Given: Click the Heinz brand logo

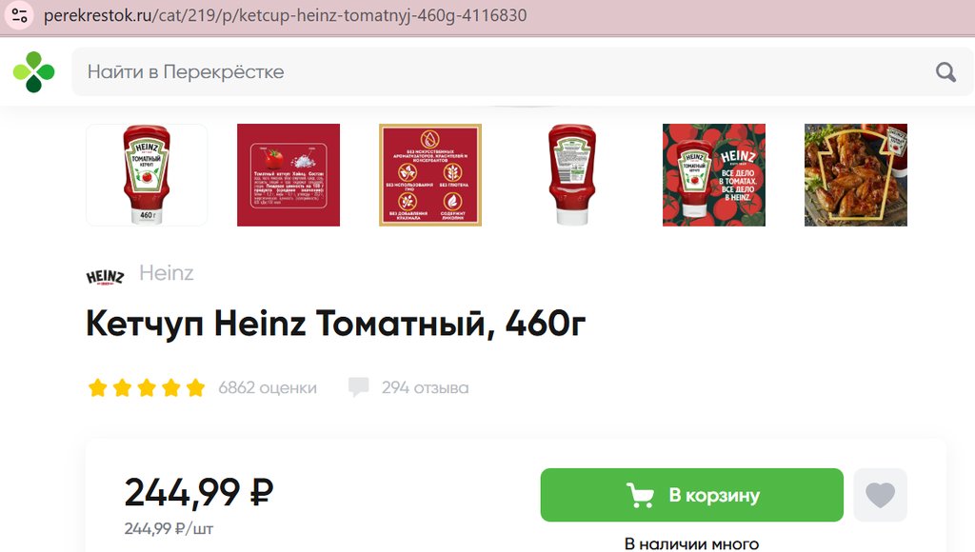Looking at the screenshot, I should coord(105,276).
